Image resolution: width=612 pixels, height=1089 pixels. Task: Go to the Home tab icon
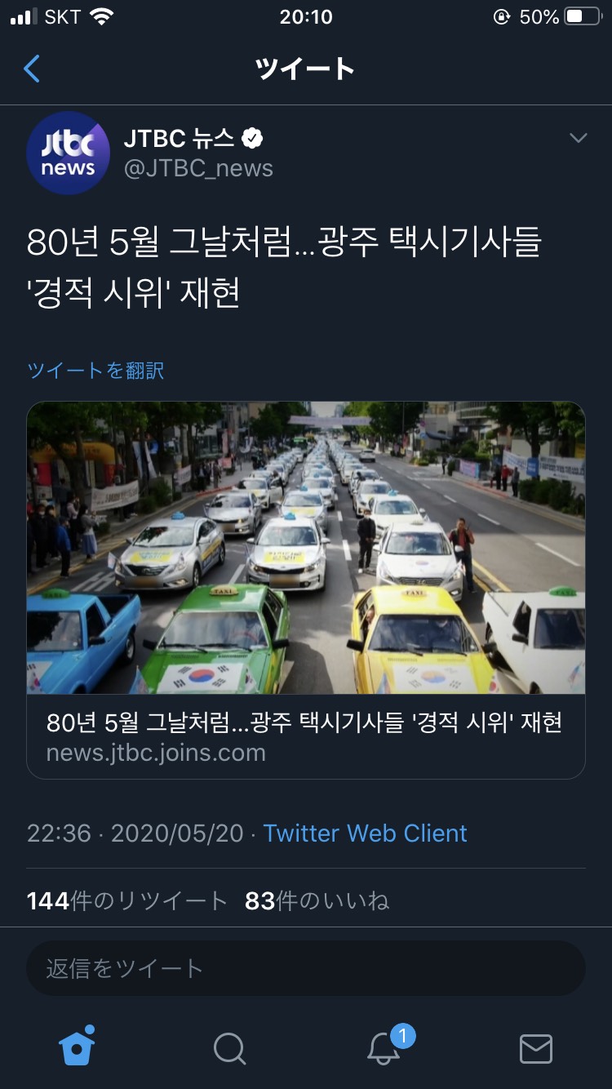[x=78, y=1045]
